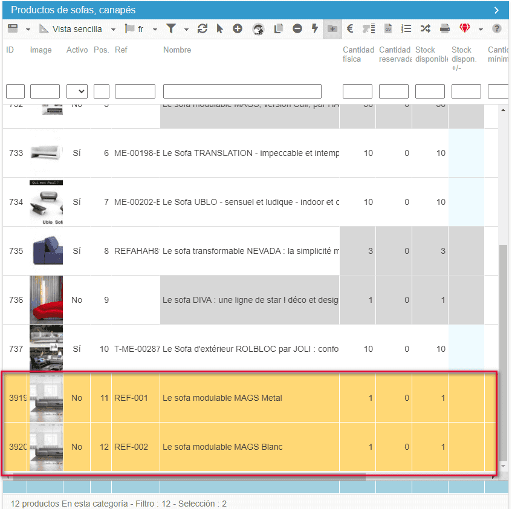The width and height of the screenshot is (512, 509).
Task: Click the euro price icon
Action: coord(349,28)
